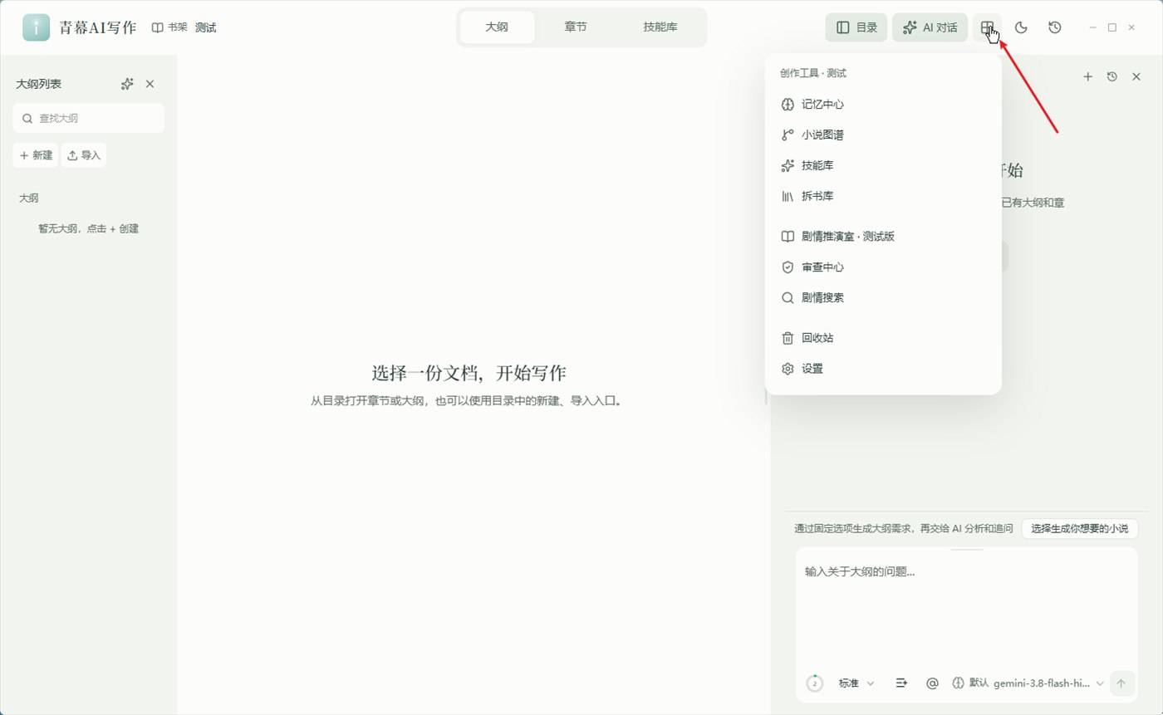Click 选择生成你想要的小说 button
Viewport: 1163px width, 715px height.
(1079, 528)
